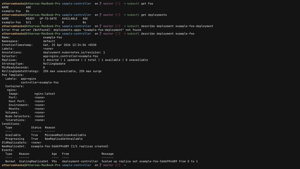
Task: Click the 'READY' column header
Action: (30, 19)
